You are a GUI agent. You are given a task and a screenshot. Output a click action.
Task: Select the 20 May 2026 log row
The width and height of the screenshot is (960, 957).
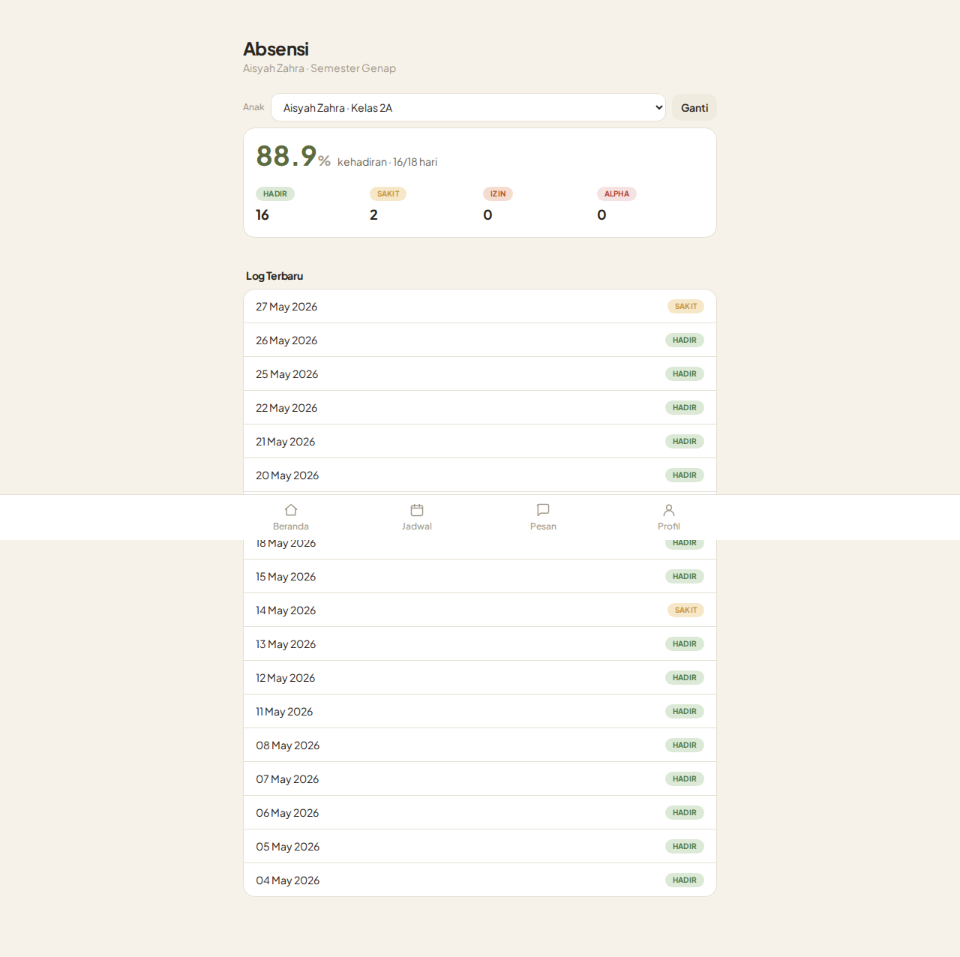[480, 475]
